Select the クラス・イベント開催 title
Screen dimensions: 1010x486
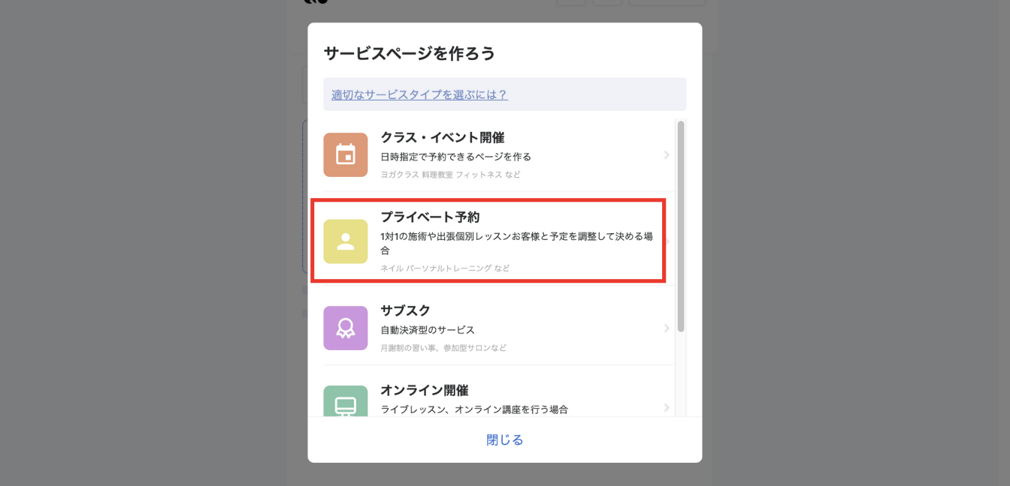pos(442,138)
